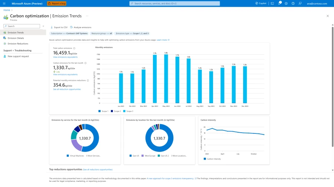Click '5 More Services...' in service legend
Image resolution: width=334 pixels, height=187 pixels.
[93, 156]
